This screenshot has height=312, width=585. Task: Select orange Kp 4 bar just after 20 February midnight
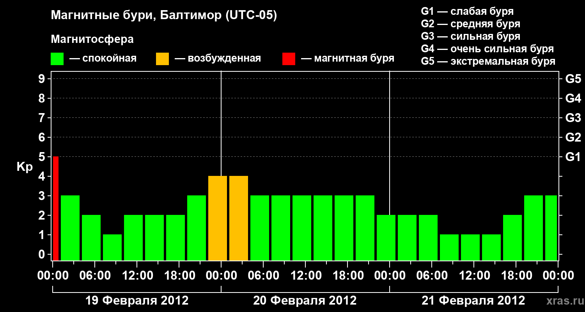click(239, 218)
